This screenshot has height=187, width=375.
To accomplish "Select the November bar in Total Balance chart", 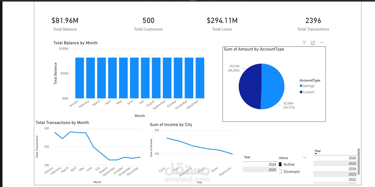I will (189, 78).
